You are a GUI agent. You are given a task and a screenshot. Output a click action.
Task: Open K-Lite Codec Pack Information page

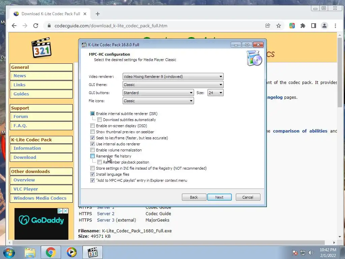pyautogui.click(x=41, y=148)
